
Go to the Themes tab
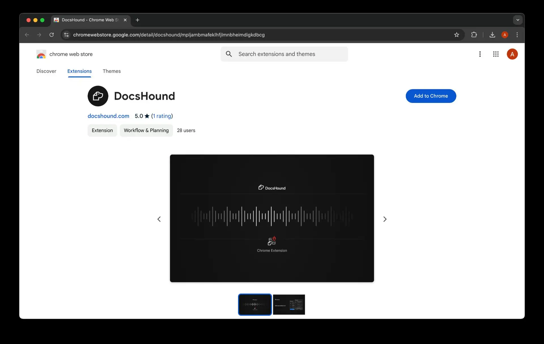(112, 71)
